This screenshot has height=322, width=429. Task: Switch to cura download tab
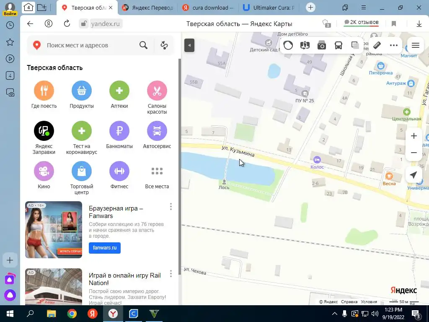[x=208, y=8]
